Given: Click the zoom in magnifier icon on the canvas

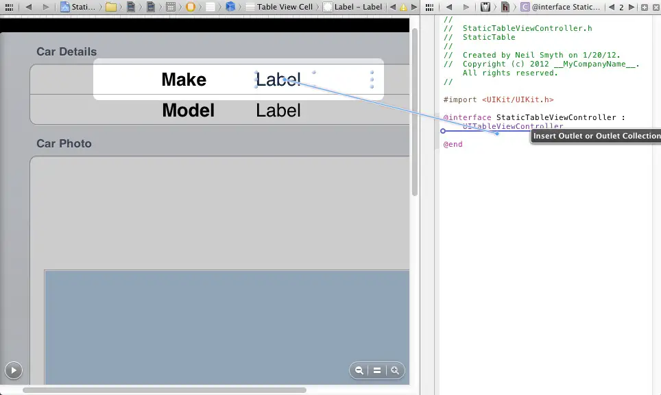Looking at the screenshot, I should pos(395,370).
